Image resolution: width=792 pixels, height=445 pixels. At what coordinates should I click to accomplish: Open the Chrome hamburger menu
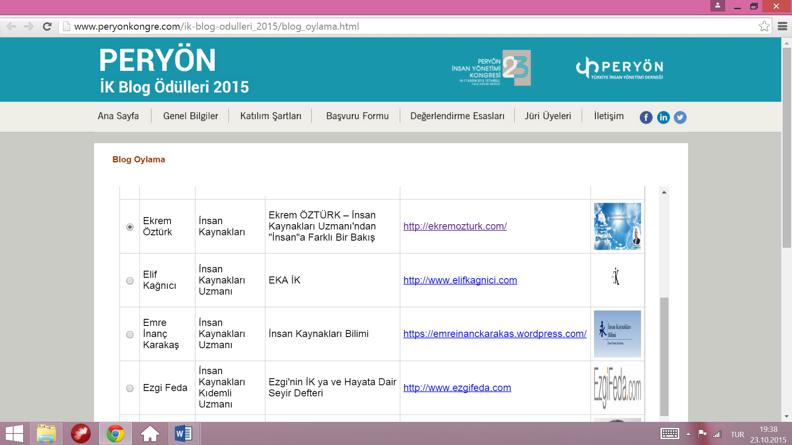coord(783,26)
